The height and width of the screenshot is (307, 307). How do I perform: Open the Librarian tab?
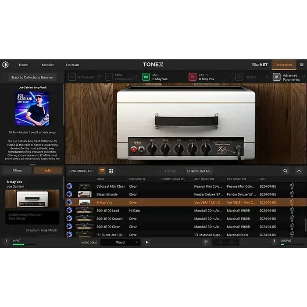point(72,65)
